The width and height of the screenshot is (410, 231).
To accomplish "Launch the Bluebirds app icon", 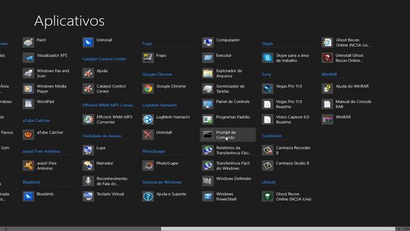I will click(28, 196).
